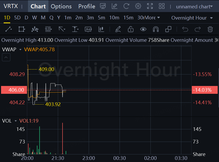The height and width of the screenshot is (162, 219).
Task: Open the VOL indicator dropdown
Action: pyautogui.click(x=16, y=121)
